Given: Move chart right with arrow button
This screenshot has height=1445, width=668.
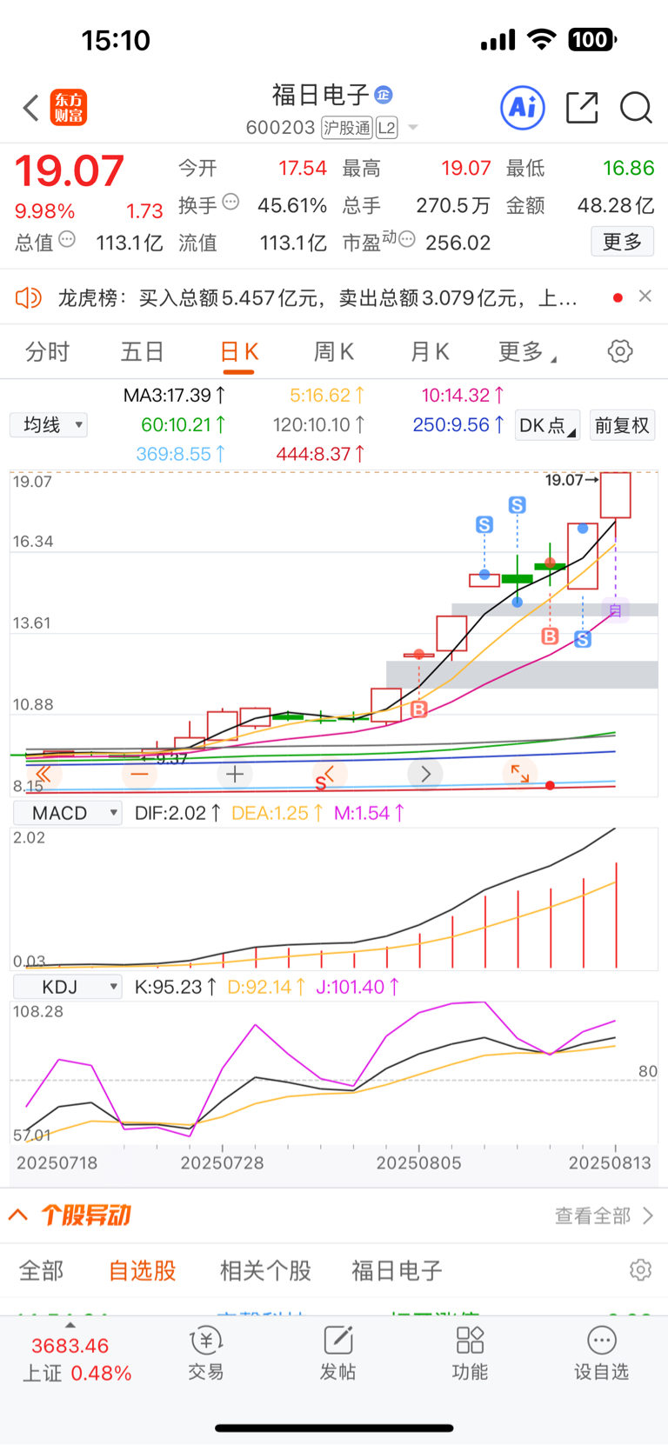Looking at the screenshot, I should 425,774.
